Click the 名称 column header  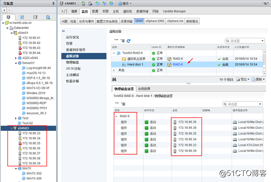point(130,47)
